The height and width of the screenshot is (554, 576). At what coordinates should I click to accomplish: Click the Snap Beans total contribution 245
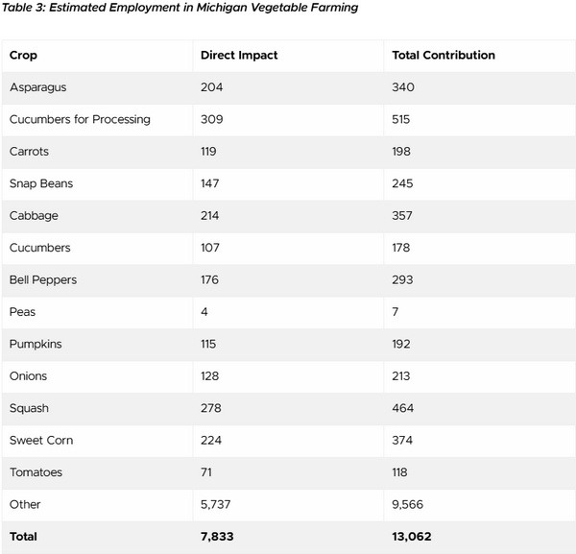[x=403, y=183]
